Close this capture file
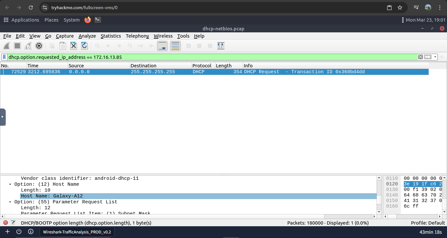This screenshot has width=447, height=238. (74, 46)
